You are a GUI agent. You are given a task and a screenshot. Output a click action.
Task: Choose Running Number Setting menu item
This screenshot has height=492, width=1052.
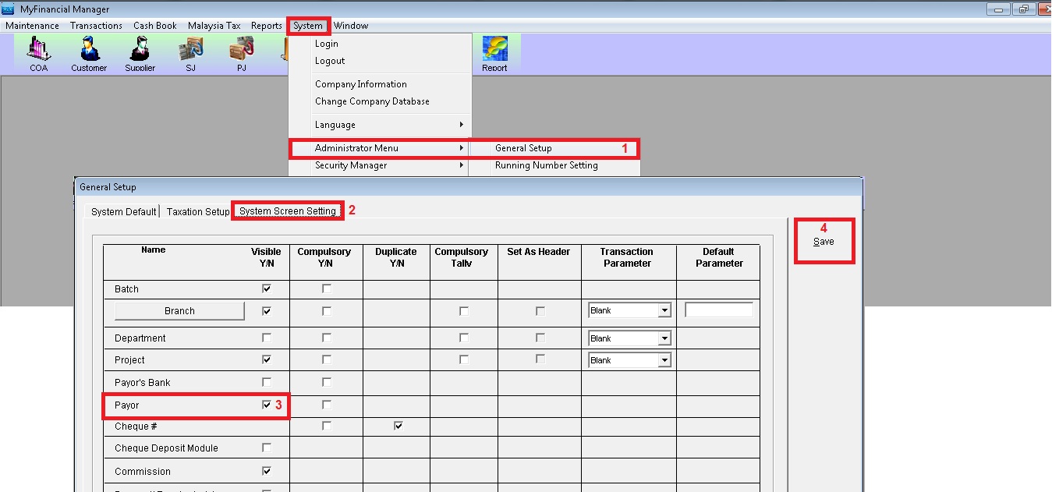click(546, 165)
